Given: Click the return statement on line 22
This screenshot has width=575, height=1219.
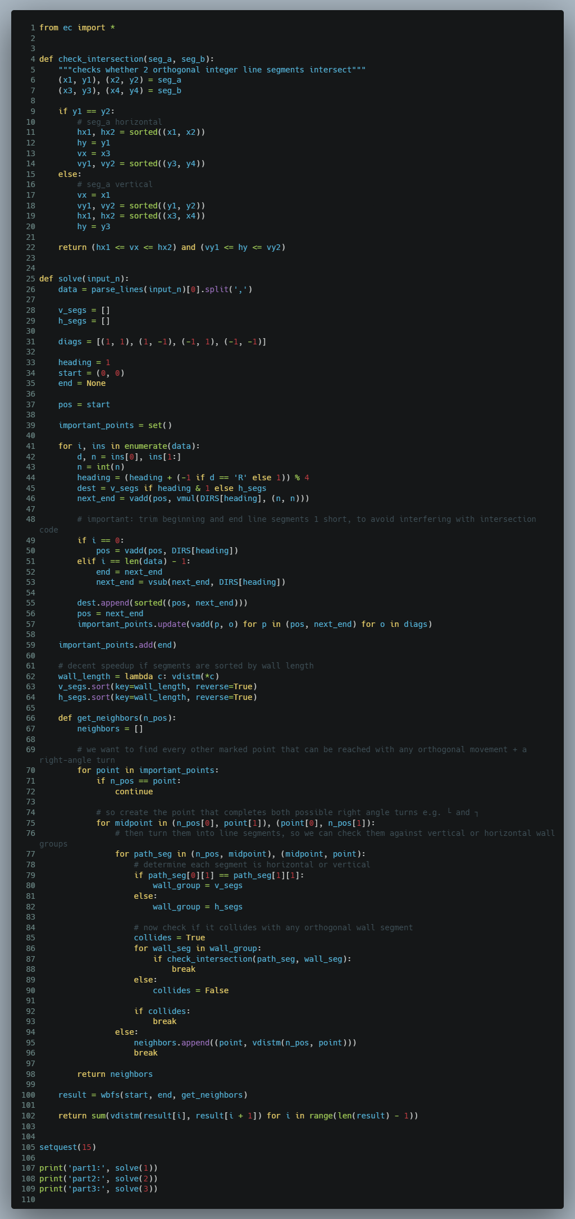Looking at the screenshot, I should (x=172, y=247).
